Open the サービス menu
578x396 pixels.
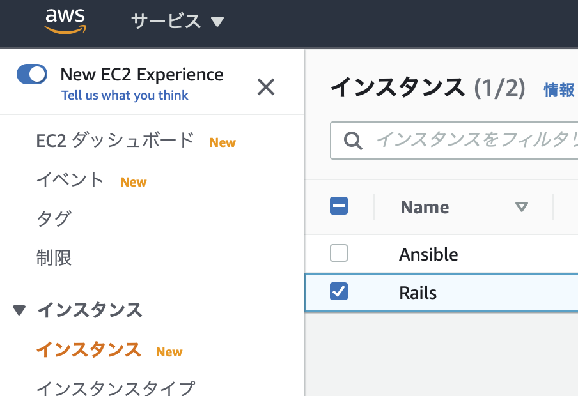coord(177,21)
